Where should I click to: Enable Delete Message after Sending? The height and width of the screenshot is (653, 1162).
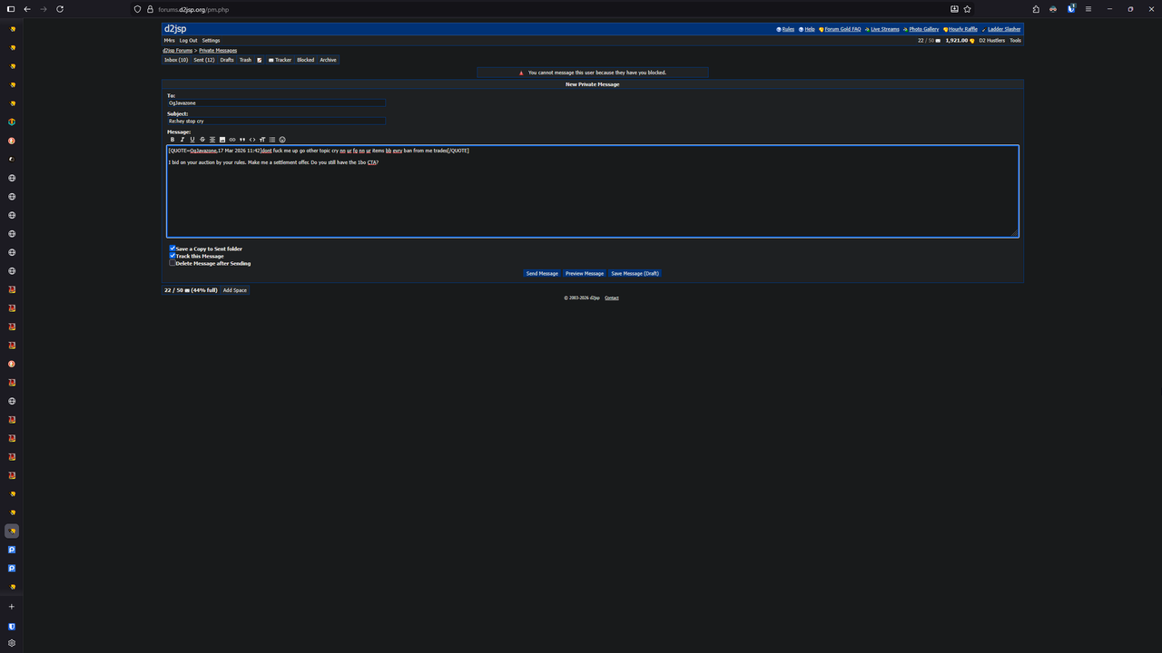click(x=172, y=263)
